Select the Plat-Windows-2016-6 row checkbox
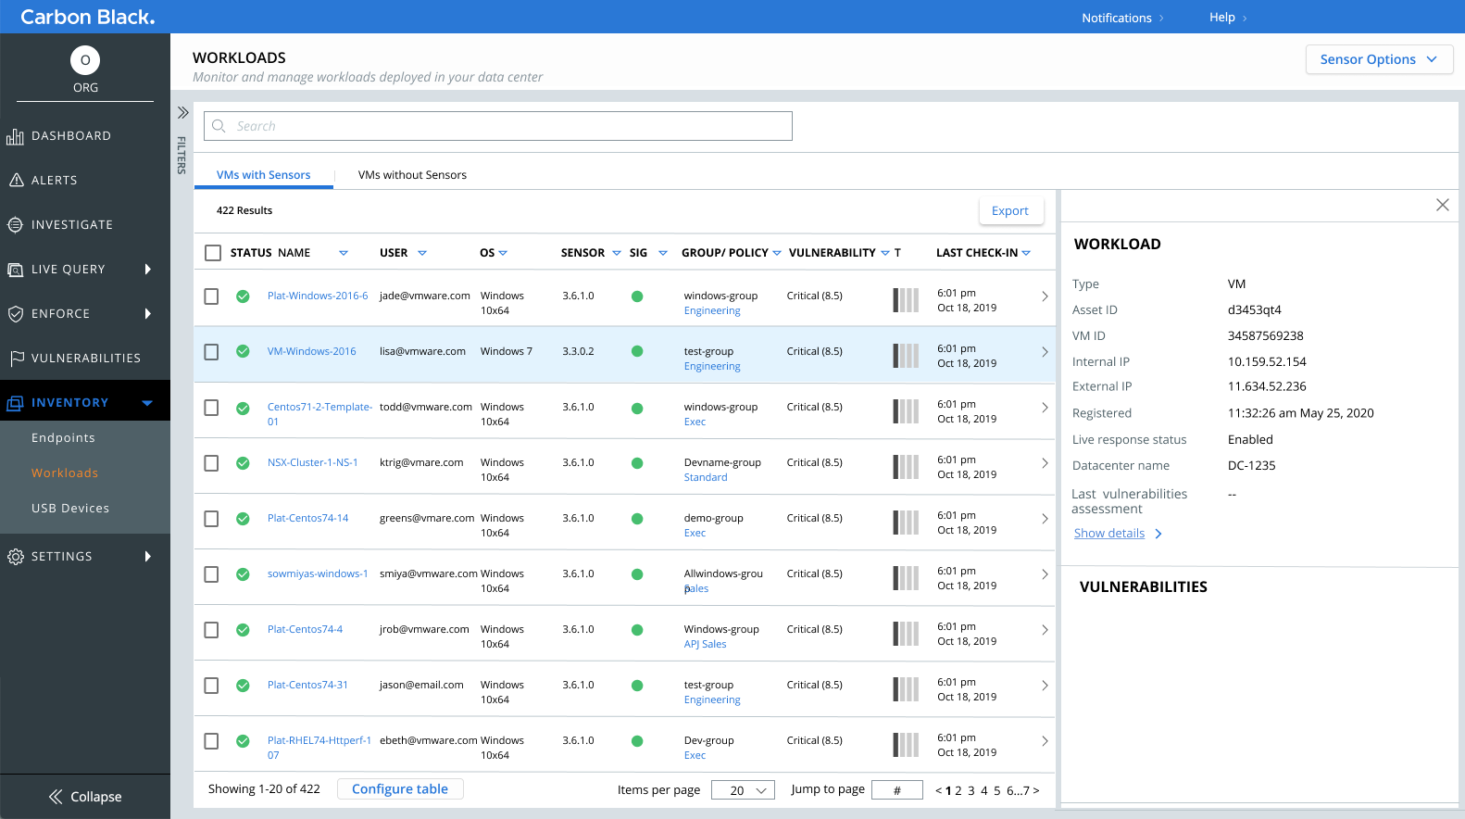This screenshot has width=1465, height=819. click(x=211, y=296)
